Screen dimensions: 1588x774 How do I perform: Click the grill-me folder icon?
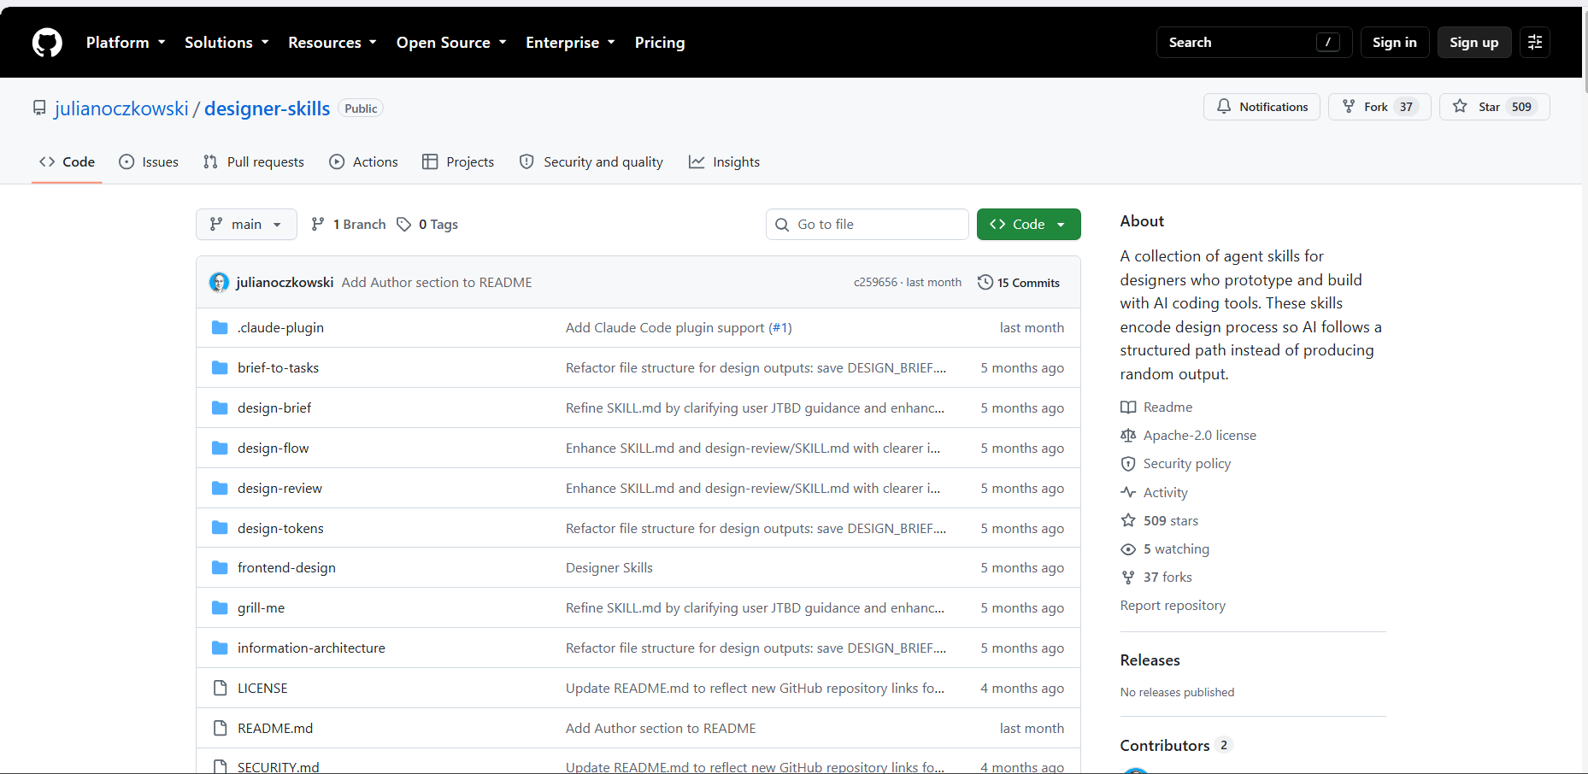coord(220,608)
